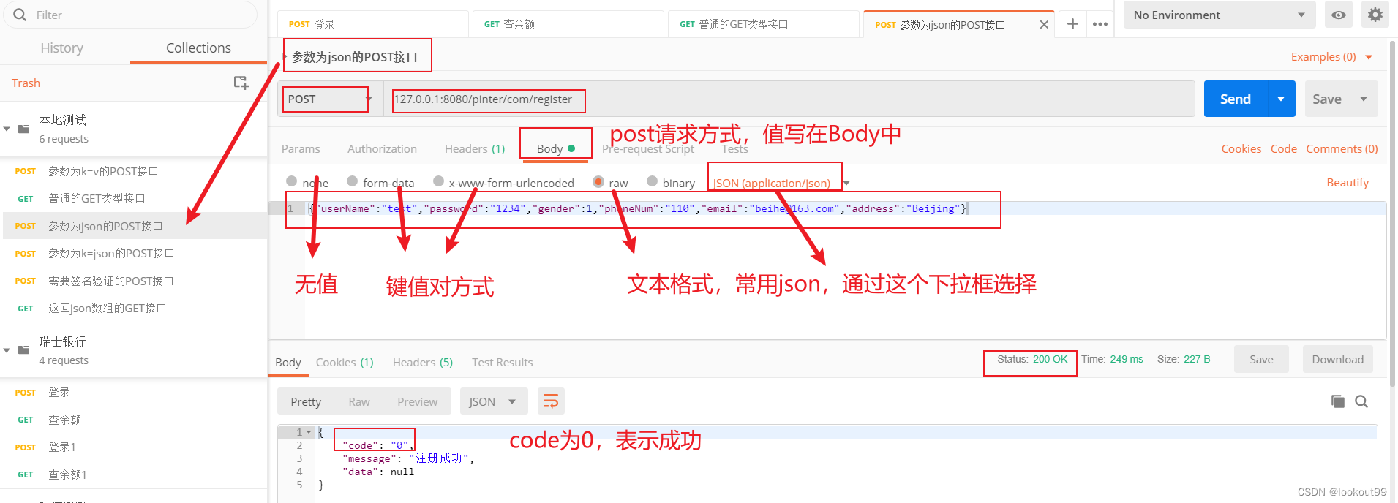Close the 参数为json的POST接口 tab
The image size is (1398, 503).
(1044, 25)
